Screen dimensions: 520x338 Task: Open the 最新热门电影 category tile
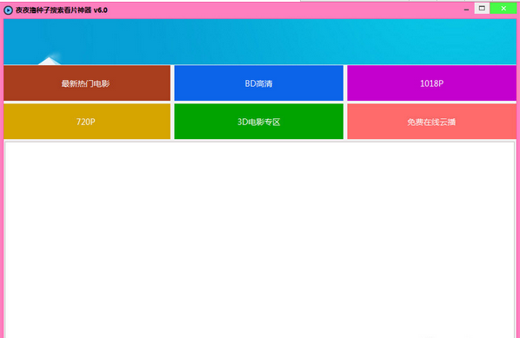87,83
